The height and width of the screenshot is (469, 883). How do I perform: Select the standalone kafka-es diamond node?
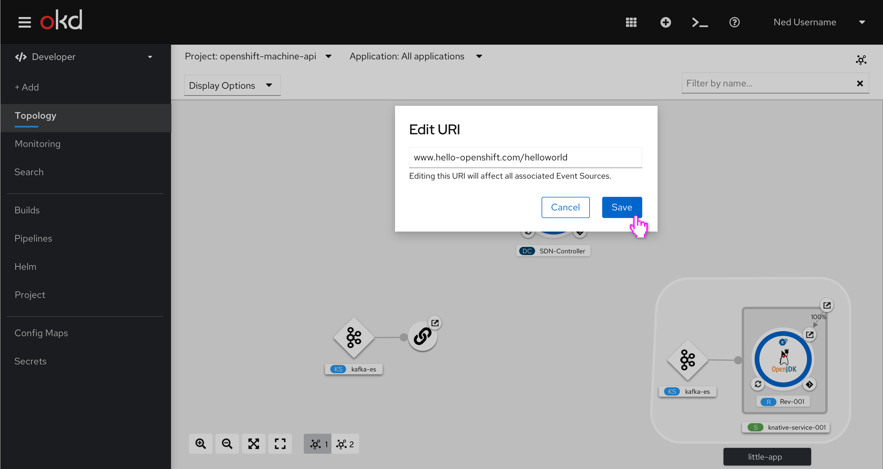pos(354,337)
